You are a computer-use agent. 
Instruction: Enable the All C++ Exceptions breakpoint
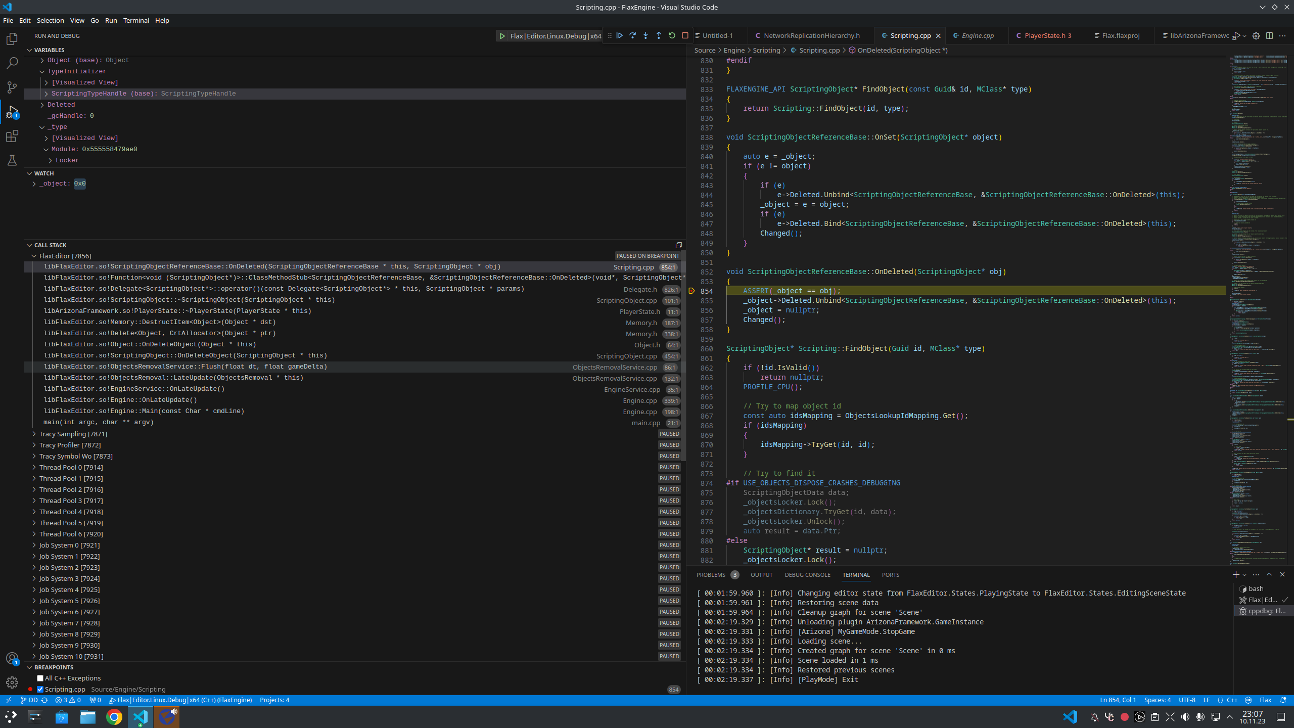pyautogui.click(x=40, y=678)
